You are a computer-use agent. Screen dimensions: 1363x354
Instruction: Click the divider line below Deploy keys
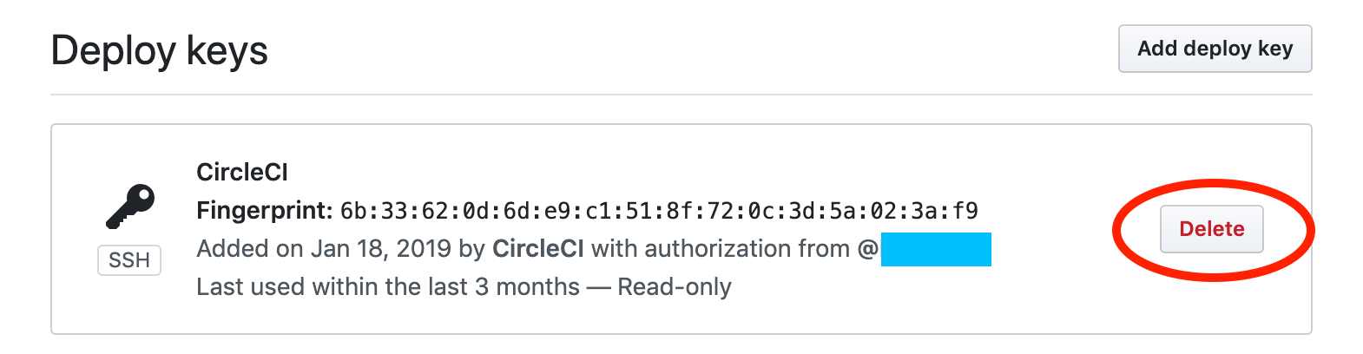click(608, 95)
